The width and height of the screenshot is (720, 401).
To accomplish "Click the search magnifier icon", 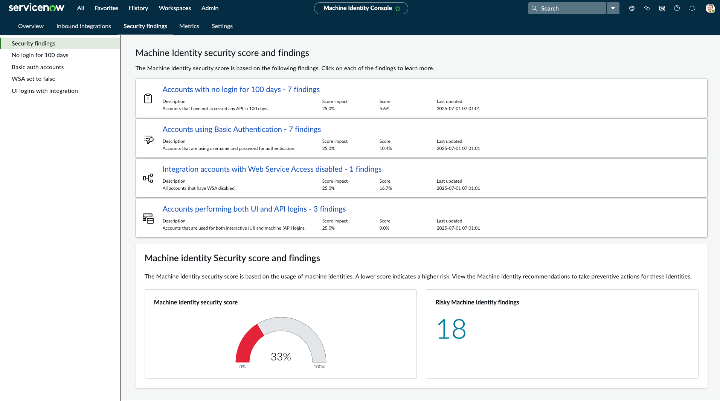I will click(534, 8).
